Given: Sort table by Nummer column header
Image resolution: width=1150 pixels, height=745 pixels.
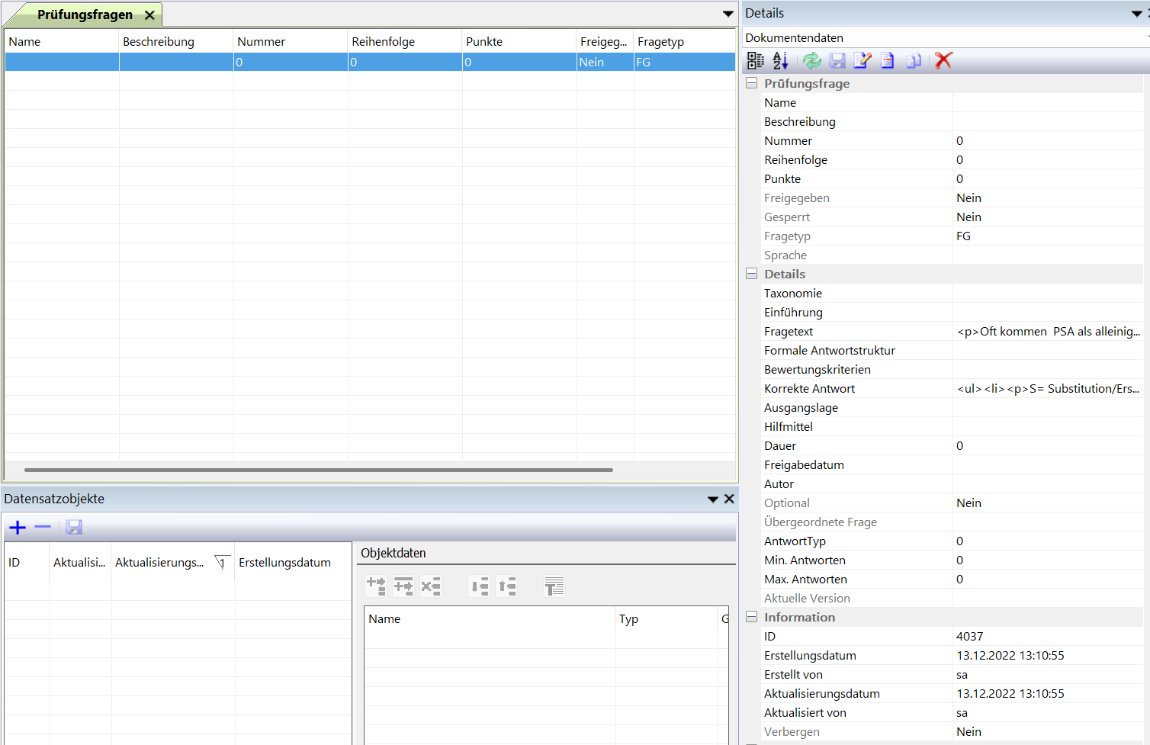Looking at the screenshot, I should (x=291, y=42).
